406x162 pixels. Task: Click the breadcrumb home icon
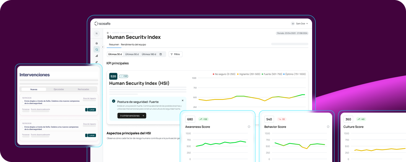tap(108, 33)
